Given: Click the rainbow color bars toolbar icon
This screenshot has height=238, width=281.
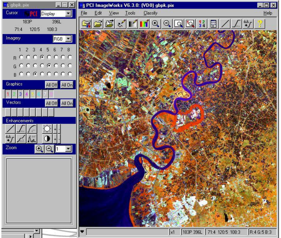Looking at the screenshot, I should click(144, 24).
